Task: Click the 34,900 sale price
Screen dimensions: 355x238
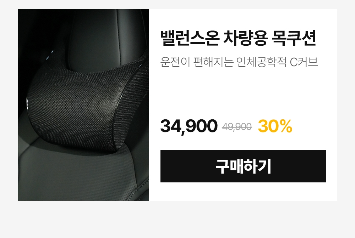Action: [x=189, y=126]
